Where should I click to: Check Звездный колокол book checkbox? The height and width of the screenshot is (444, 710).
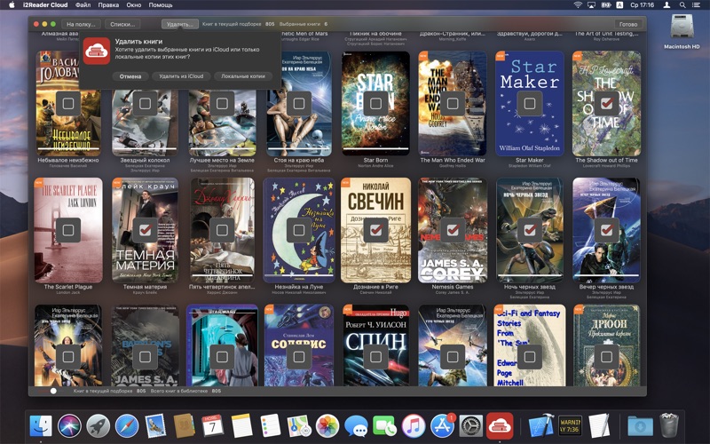pyautogui.click(x=145, y=104)
